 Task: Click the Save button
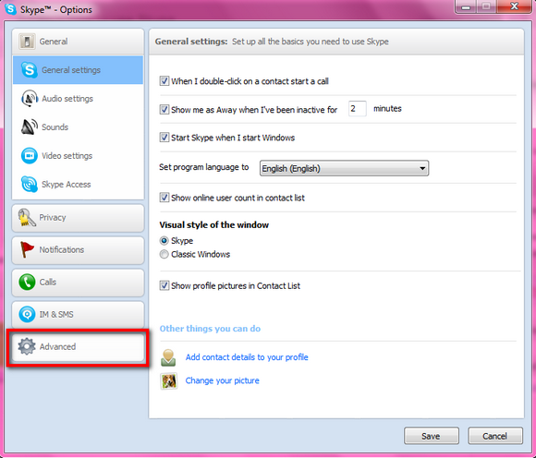point(431,436)
